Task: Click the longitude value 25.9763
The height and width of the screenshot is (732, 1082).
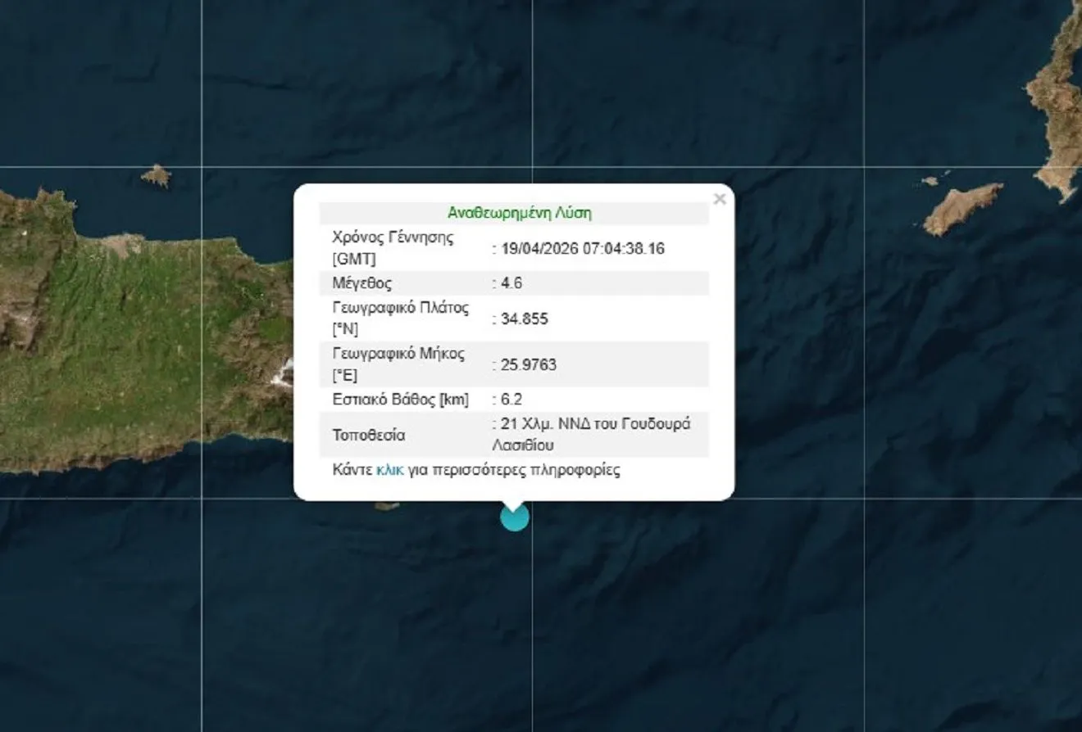Action: pyautogui.click(x=527, y=365)
